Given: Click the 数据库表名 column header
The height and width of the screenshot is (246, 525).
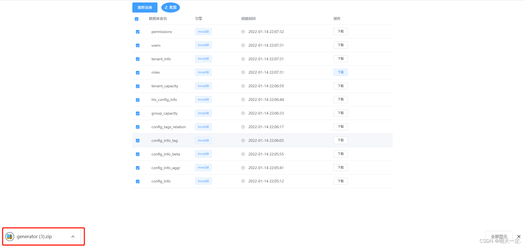Looking at the screenshot, I should 158,19.
